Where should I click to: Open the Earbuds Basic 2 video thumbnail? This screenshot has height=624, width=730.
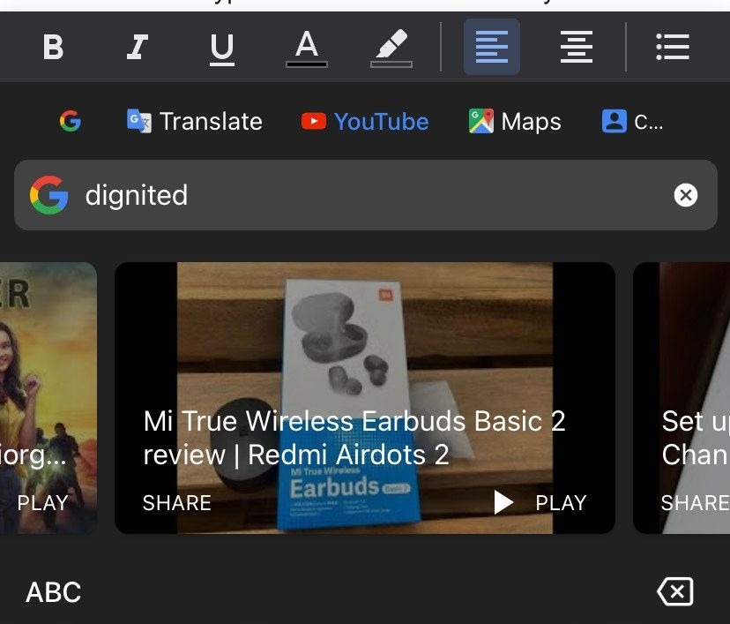coord(364,397)
